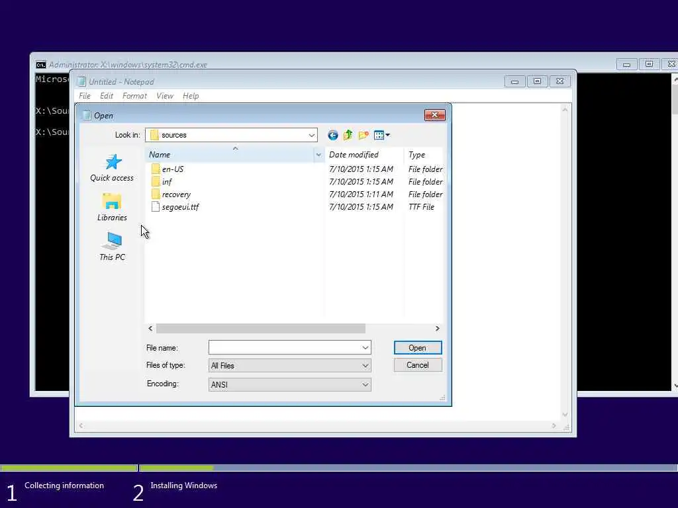Click the file list horizontal scrollbar thumb
This screenshot has height=508, width=678.
click(261, 329)
